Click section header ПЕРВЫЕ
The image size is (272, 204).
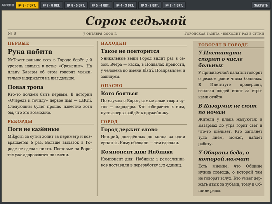pyautogui.click(x=18, y=43)
